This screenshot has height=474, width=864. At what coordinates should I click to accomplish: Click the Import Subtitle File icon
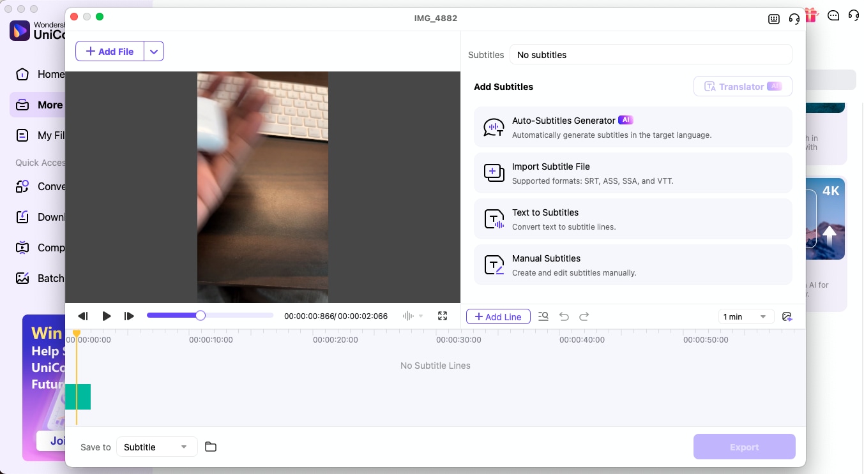tap(494, 173)
